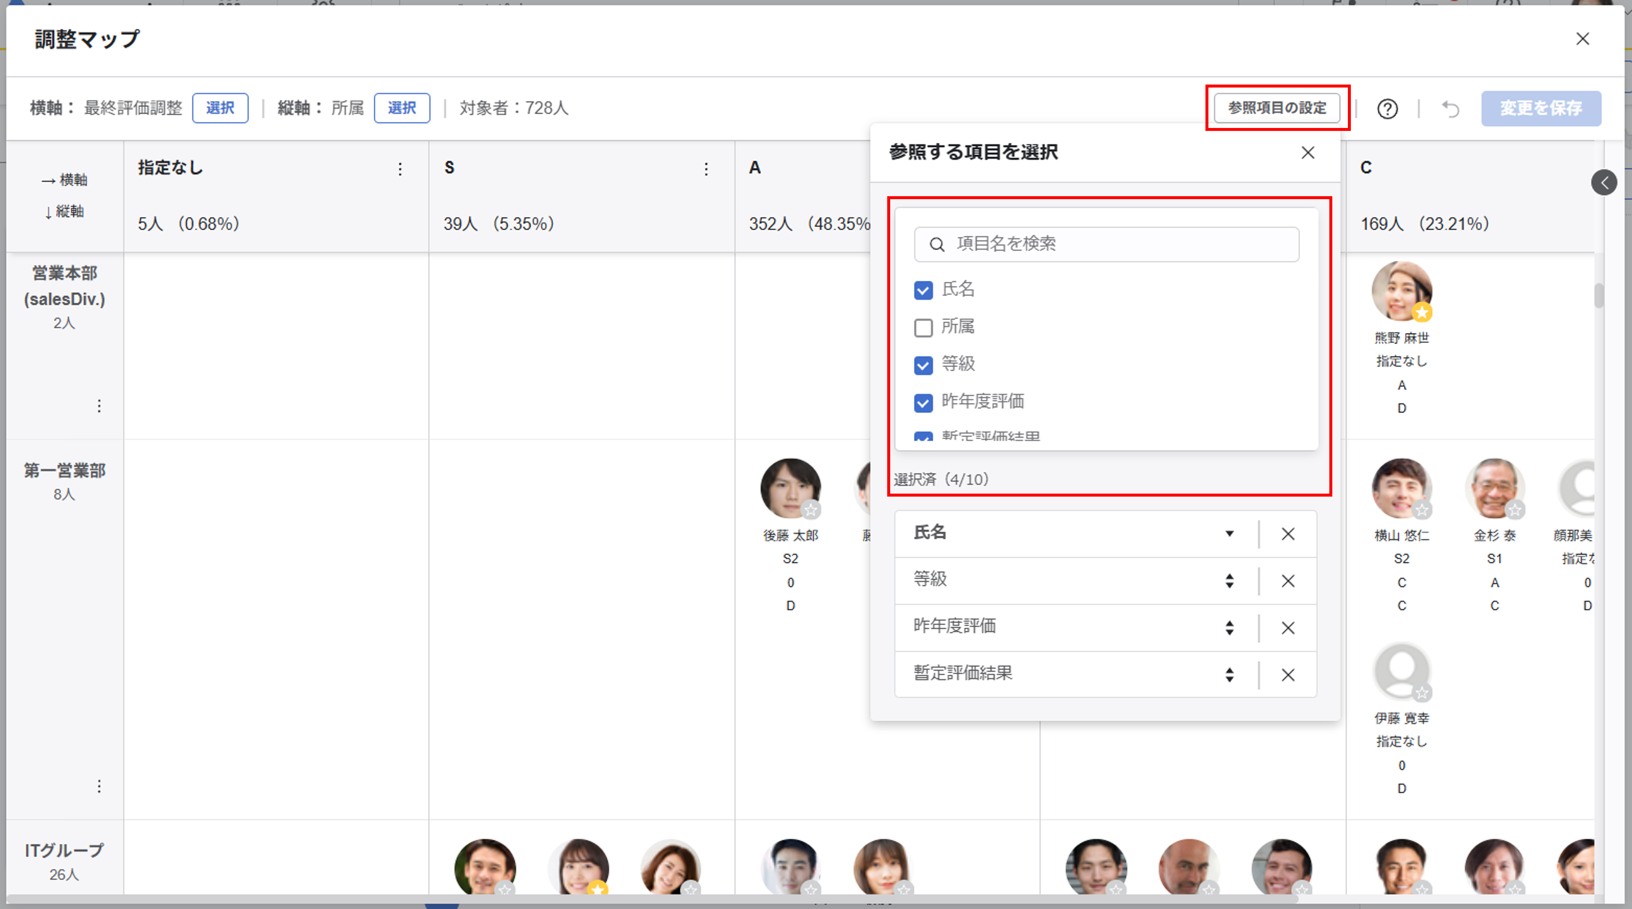This screenshot has width=1632, height=909.
Task: Open 第一営業部 row kebab menu
Action: point(99,786)
